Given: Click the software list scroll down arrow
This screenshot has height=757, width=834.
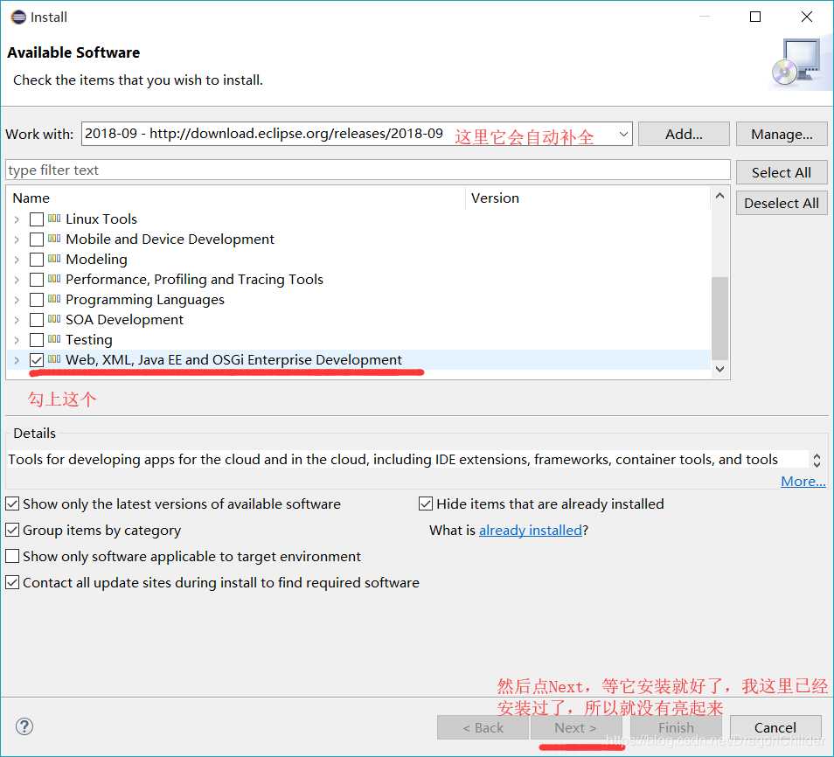Looking at the screenshot, I should click(719, 369).
